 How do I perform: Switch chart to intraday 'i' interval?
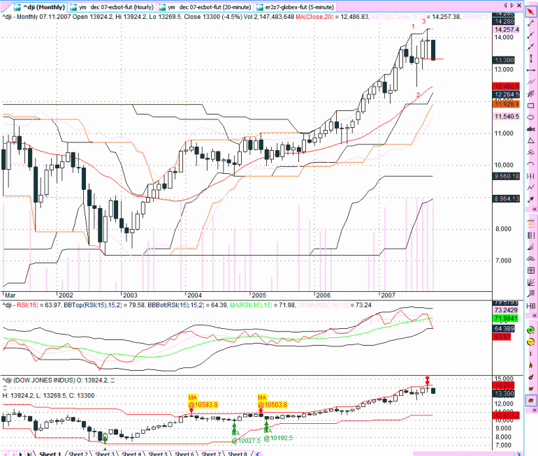tap(531, 354)
